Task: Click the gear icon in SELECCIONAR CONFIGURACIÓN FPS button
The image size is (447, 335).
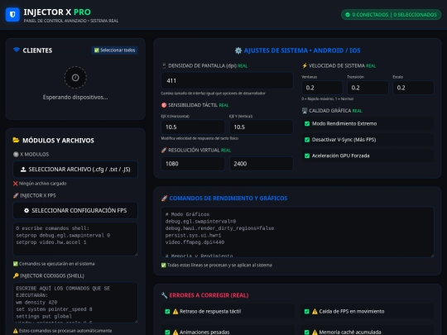Action: coord(26,211)
